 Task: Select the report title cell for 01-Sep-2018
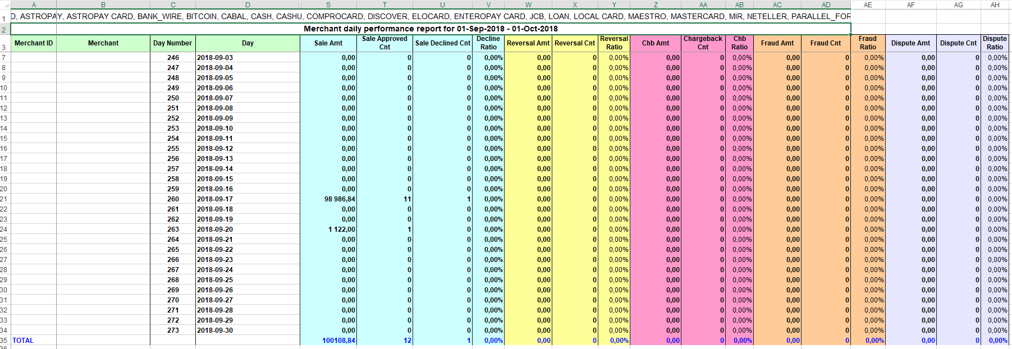pos(431,29)
